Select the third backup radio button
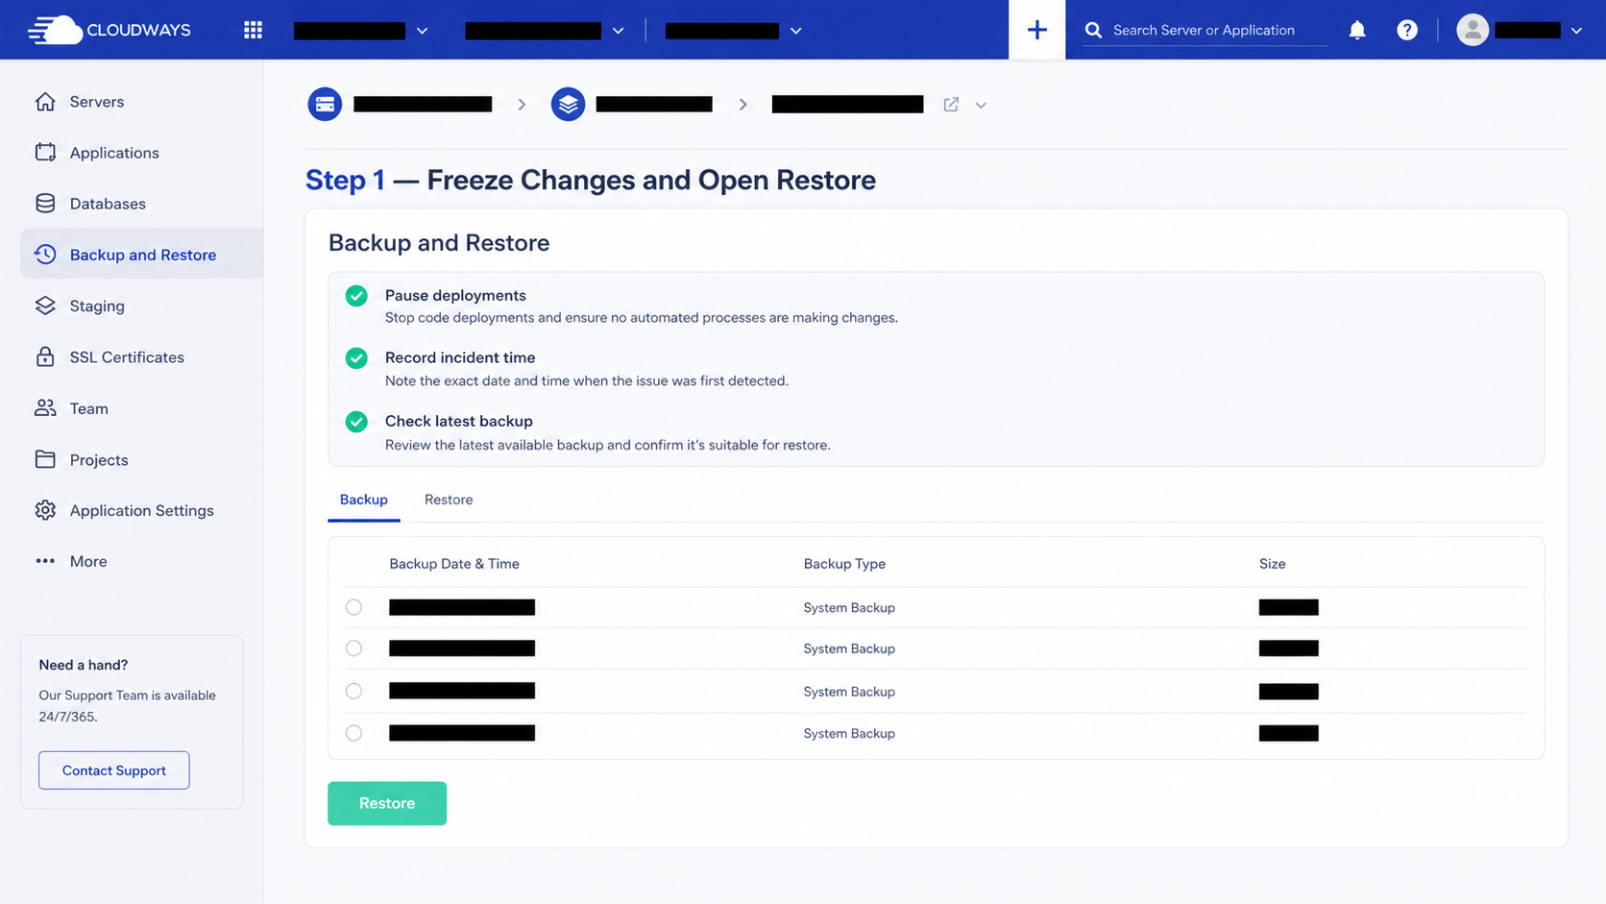Image resolution: width=1606 pixels, height=904 pixels. tap(353, 691)
